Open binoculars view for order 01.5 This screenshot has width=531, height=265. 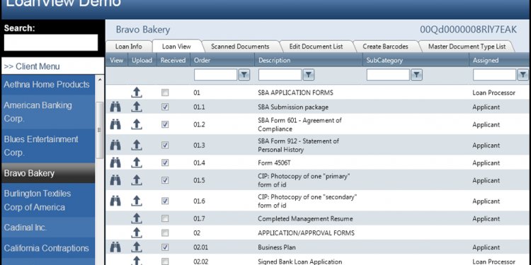coord(115,180)
